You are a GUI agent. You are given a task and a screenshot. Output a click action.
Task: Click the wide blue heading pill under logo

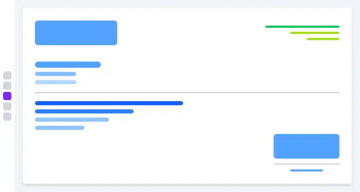[68, 65]
